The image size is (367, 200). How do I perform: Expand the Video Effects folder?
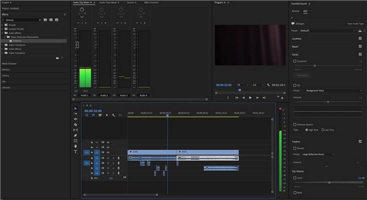tap(2, 49)
